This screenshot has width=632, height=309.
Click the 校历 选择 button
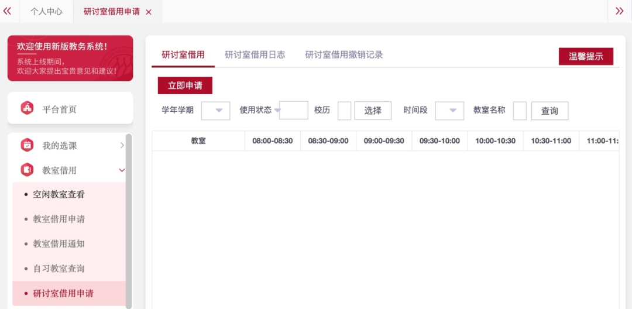[372, 111]
